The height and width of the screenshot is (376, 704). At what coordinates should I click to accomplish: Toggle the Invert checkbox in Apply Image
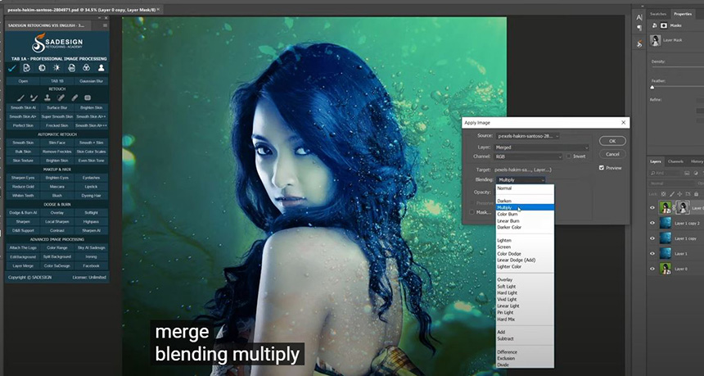point(570,156)
